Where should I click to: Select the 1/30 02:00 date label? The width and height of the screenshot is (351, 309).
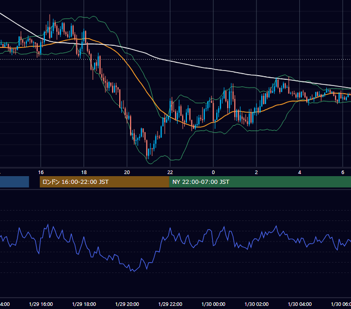257,304
